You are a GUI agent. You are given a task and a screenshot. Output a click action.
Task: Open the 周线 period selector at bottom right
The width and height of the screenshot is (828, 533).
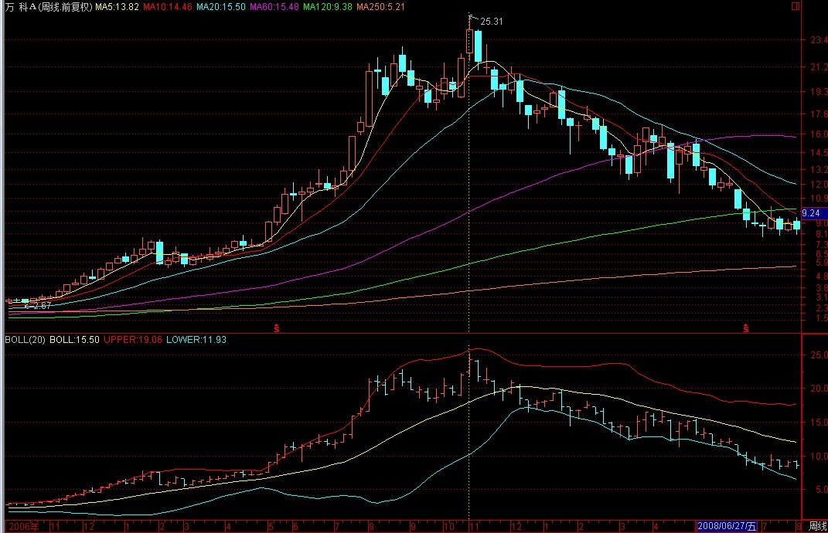click(817, 526)
